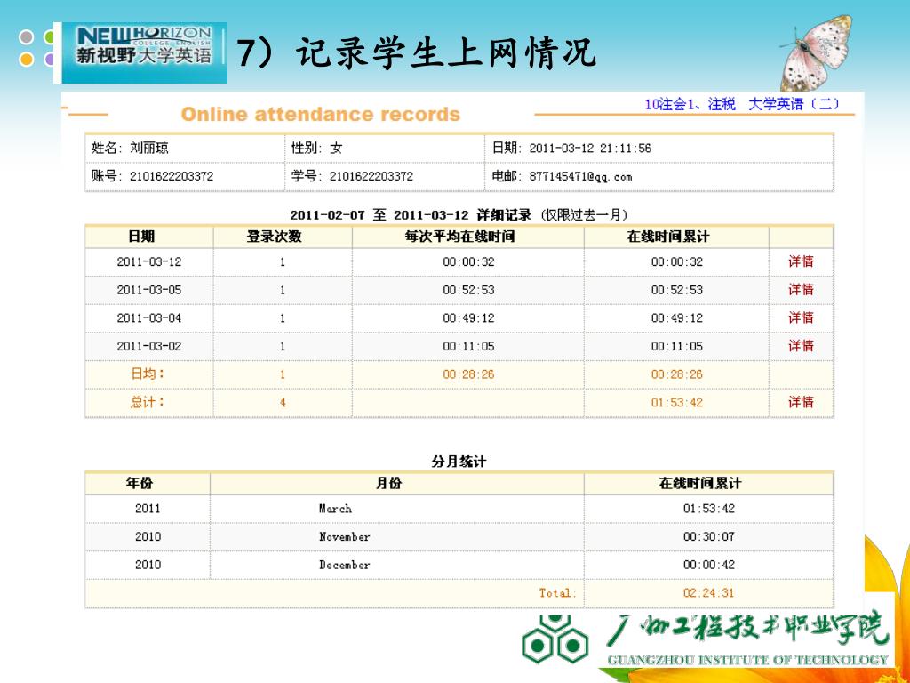The width and height of the screenshot is (910, 683).
Task: Click the New Horizon College English logo
Action: point(145,52)
